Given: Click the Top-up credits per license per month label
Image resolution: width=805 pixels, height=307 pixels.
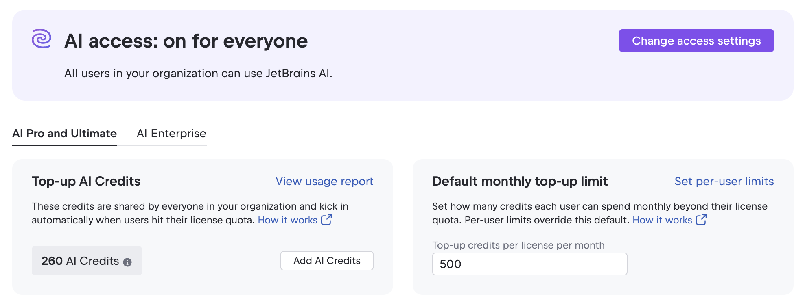Looking at the screenshot, I should (x=518, y=245).
